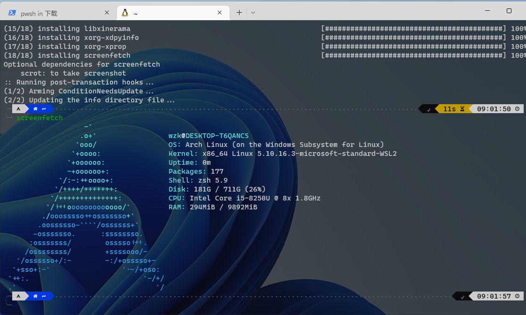Click the progress bar for libxinerama
The height and width of the screenshot is (315, 526).
pos(413,29)
